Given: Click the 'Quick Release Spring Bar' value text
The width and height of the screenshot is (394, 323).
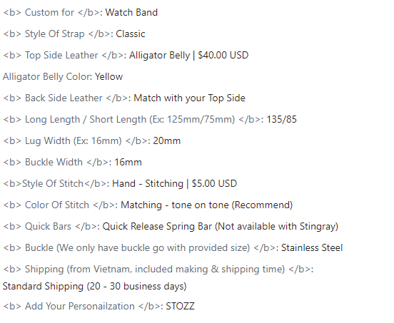Looking at the screenshot, I should click(x=157, y=226).
